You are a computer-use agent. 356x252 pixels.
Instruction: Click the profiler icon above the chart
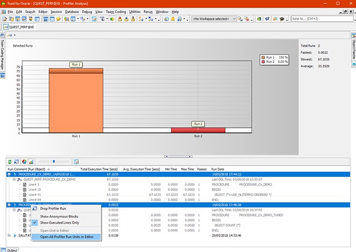10,35
